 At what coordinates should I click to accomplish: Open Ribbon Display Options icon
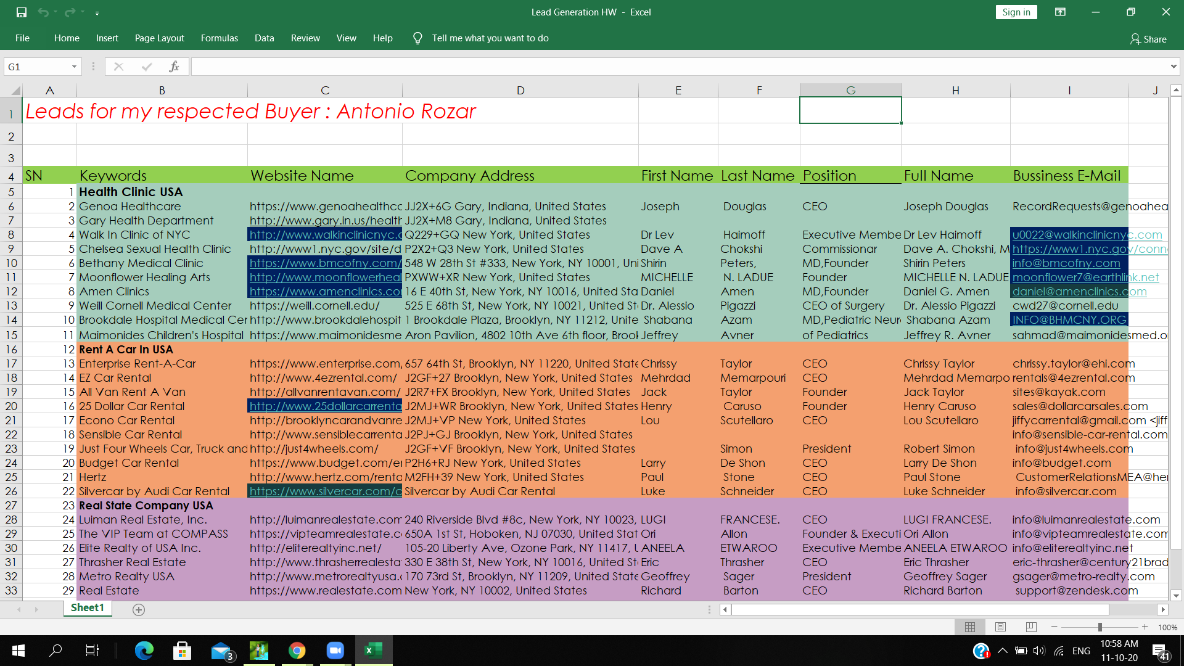coord(1060,12)
